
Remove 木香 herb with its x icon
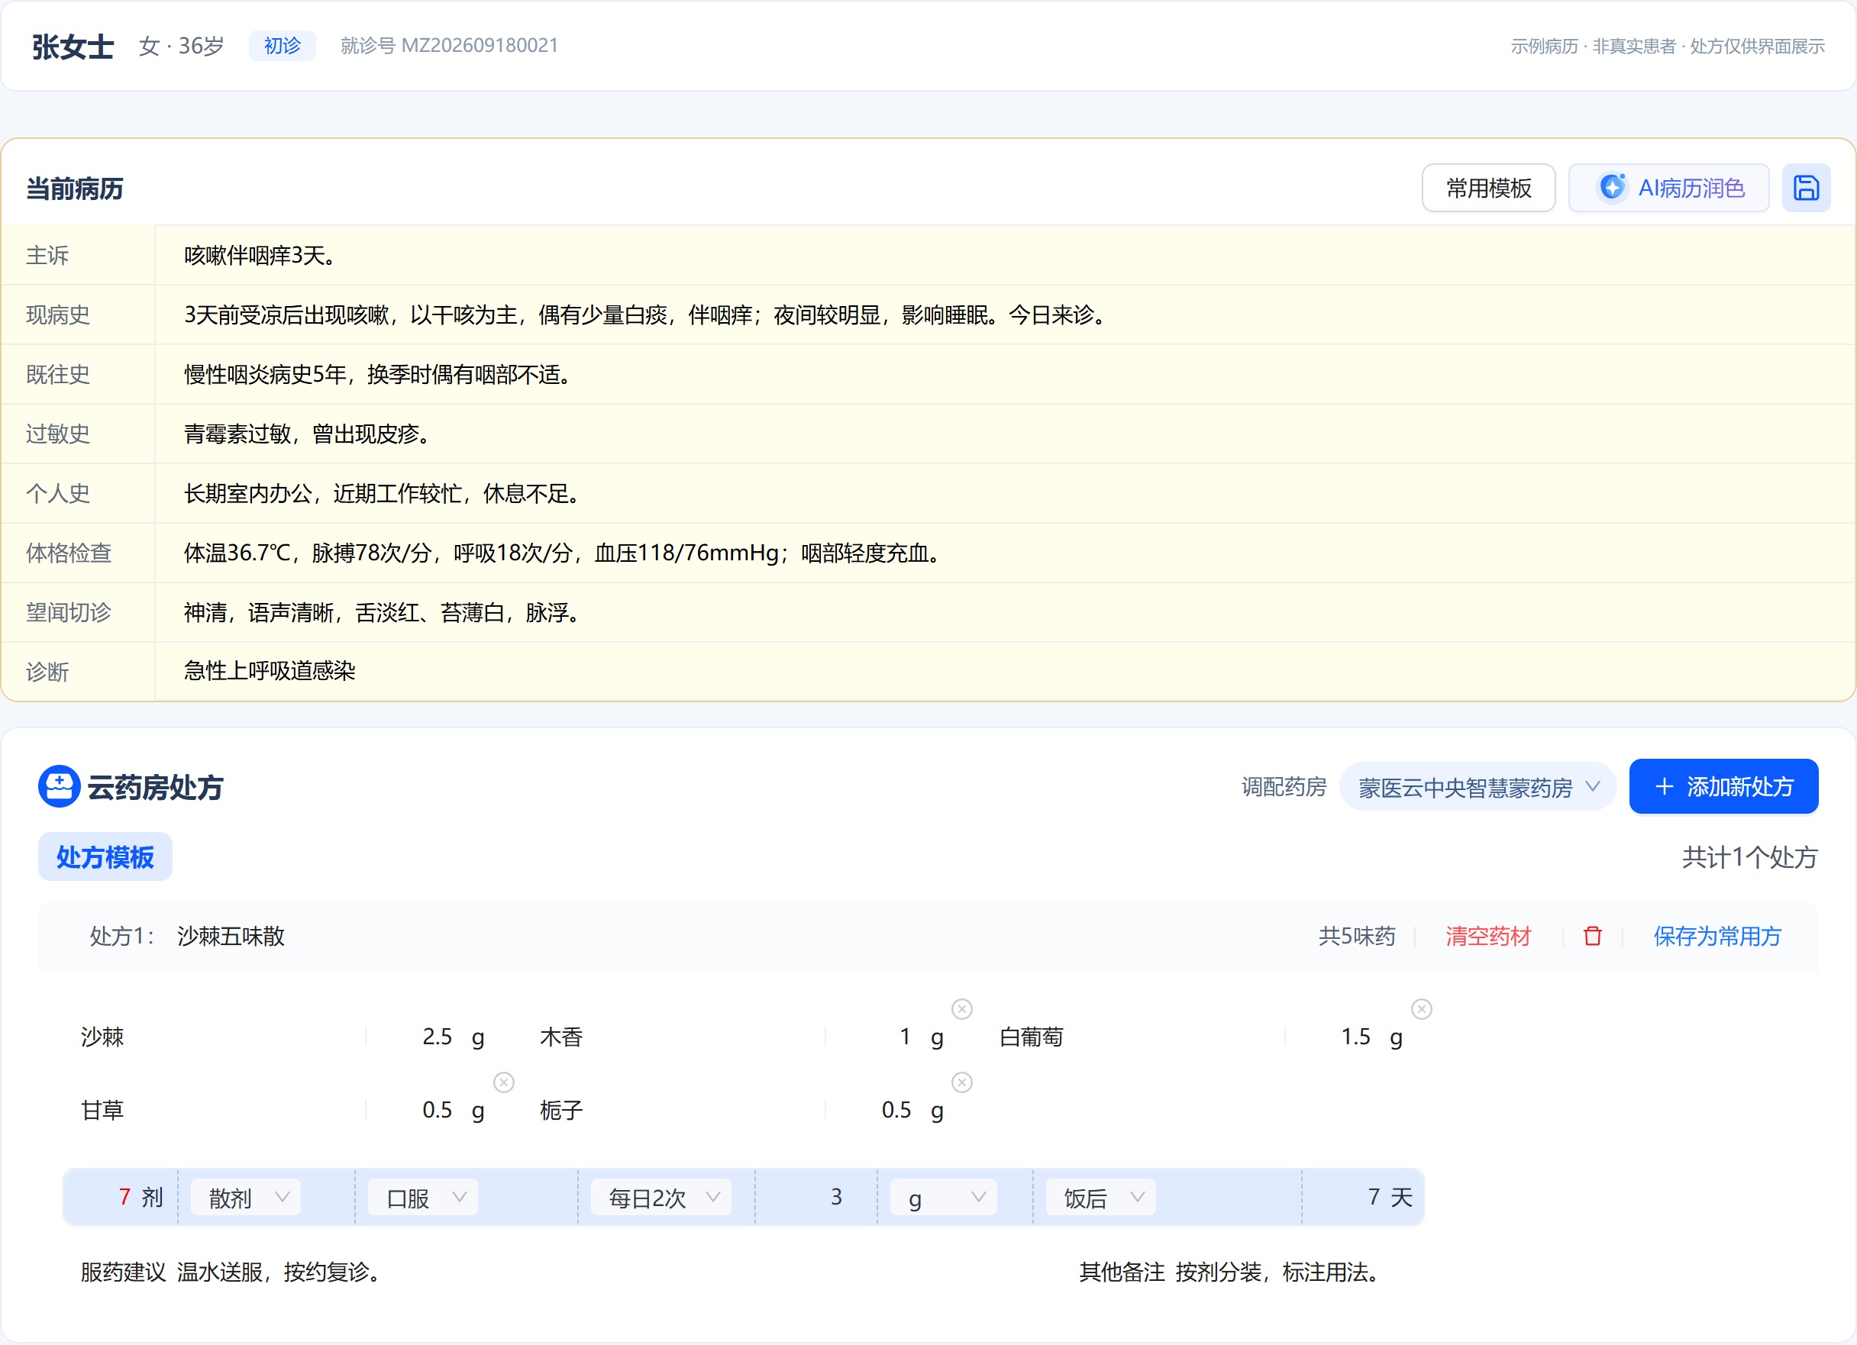click(x=962, y=1008)
